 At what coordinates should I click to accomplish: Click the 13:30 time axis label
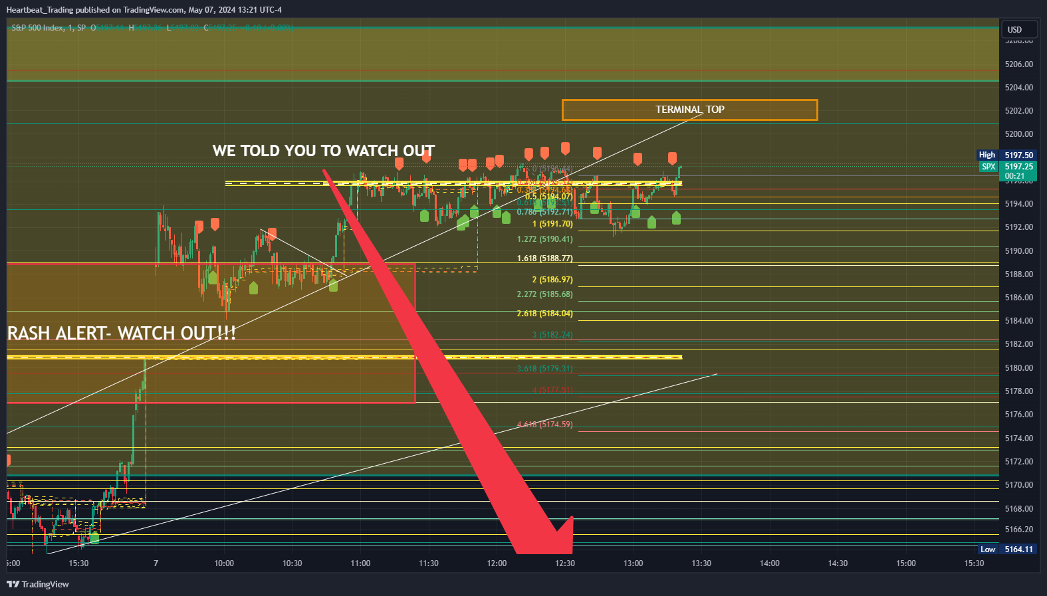tap(701, 563)
